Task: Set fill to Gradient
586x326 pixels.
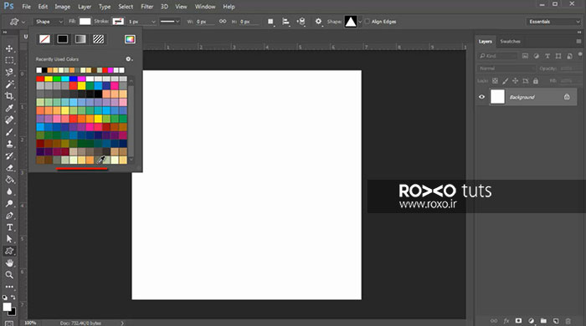Action: tap(80, 39)
